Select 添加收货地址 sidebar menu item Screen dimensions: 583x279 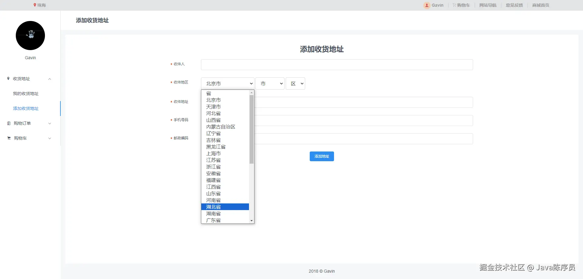point(26,108)
